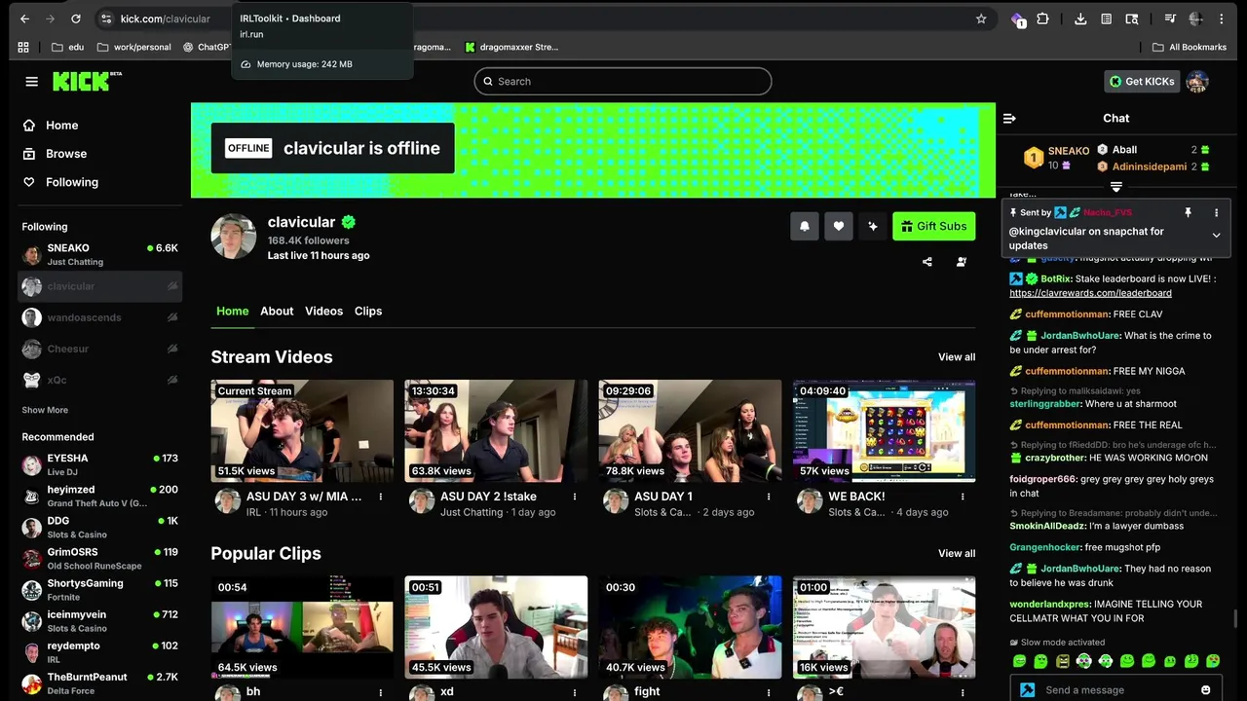Screen dimensions: 1247x701
Task: Open the edu bookmarks folder
Action: tap(67, 47)
